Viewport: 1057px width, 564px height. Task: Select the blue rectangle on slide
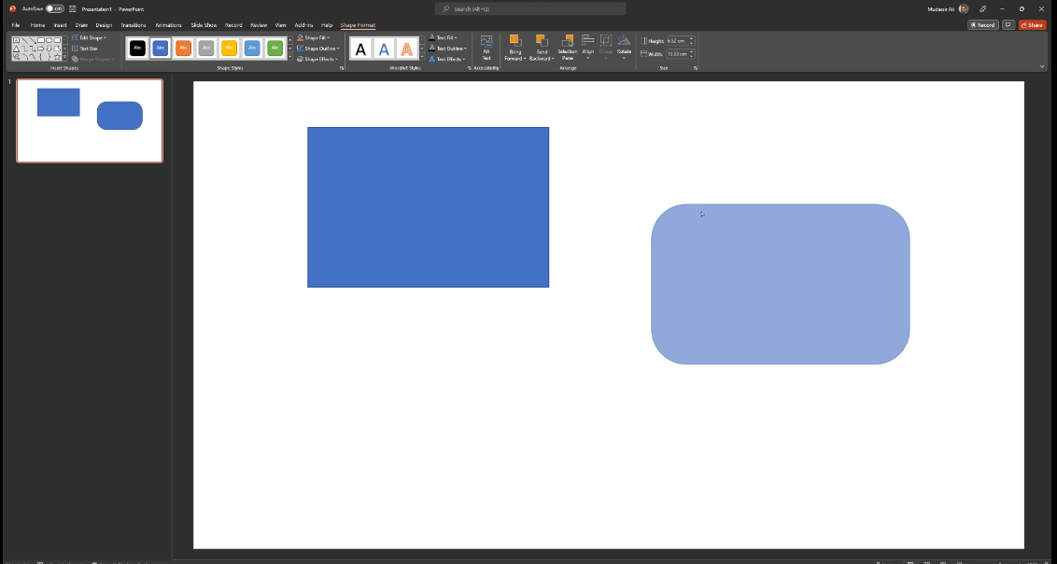click(428, 207)
